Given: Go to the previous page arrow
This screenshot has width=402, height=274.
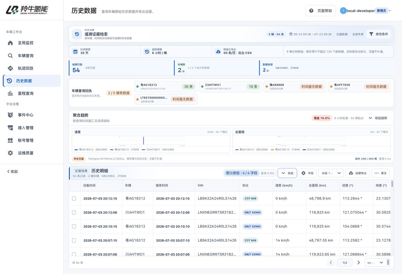Looking at the screenshot, I should 331,263.
